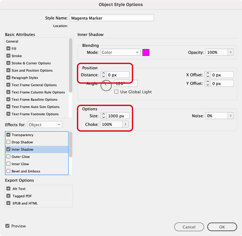The width and height of the screenshot is (242, 236).
Task: Toggle Paragraph Styles checkbox
Action: (8, 77)
